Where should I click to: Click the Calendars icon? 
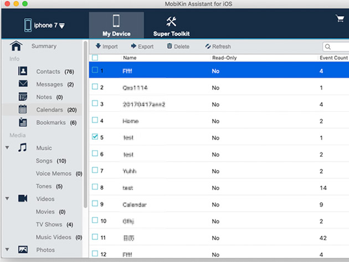pyautogui.click(x=23, y=109)
